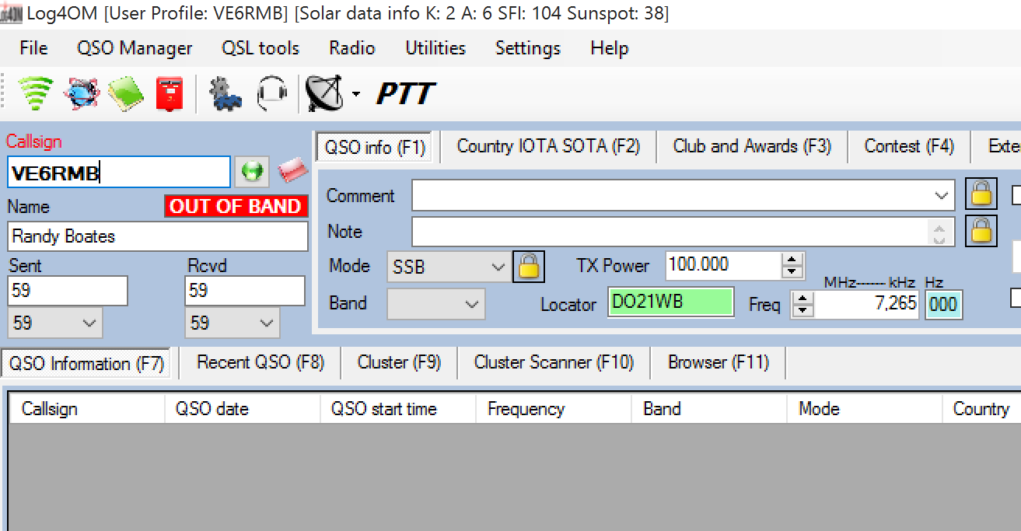1021x531 pixels.
Task: Open the Mode SSB combo box
Action: coord(449,267)
